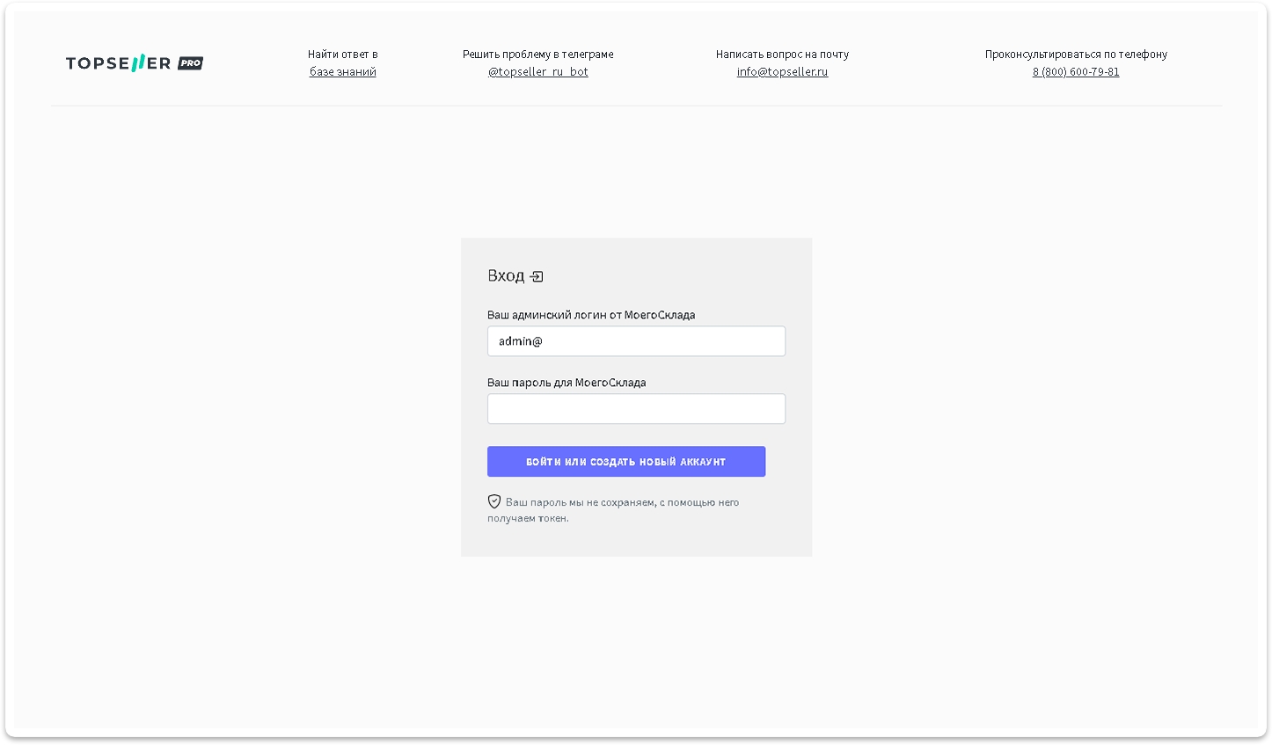Screen dimensions: 1272x745
Task: Click the Решить проблему в телеграме text
Action: point(537,55)
